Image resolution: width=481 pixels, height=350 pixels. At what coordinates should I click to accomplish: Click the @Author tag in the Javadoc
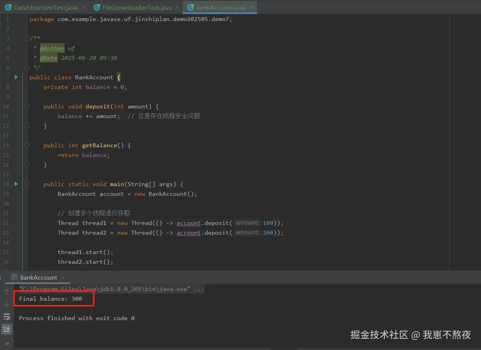pyautogui.click(x=52, y=48)
